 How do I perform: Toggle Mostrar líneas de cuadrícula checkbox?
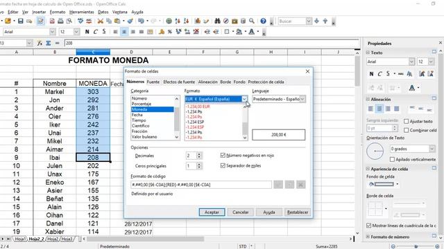[x=368, y=225]
